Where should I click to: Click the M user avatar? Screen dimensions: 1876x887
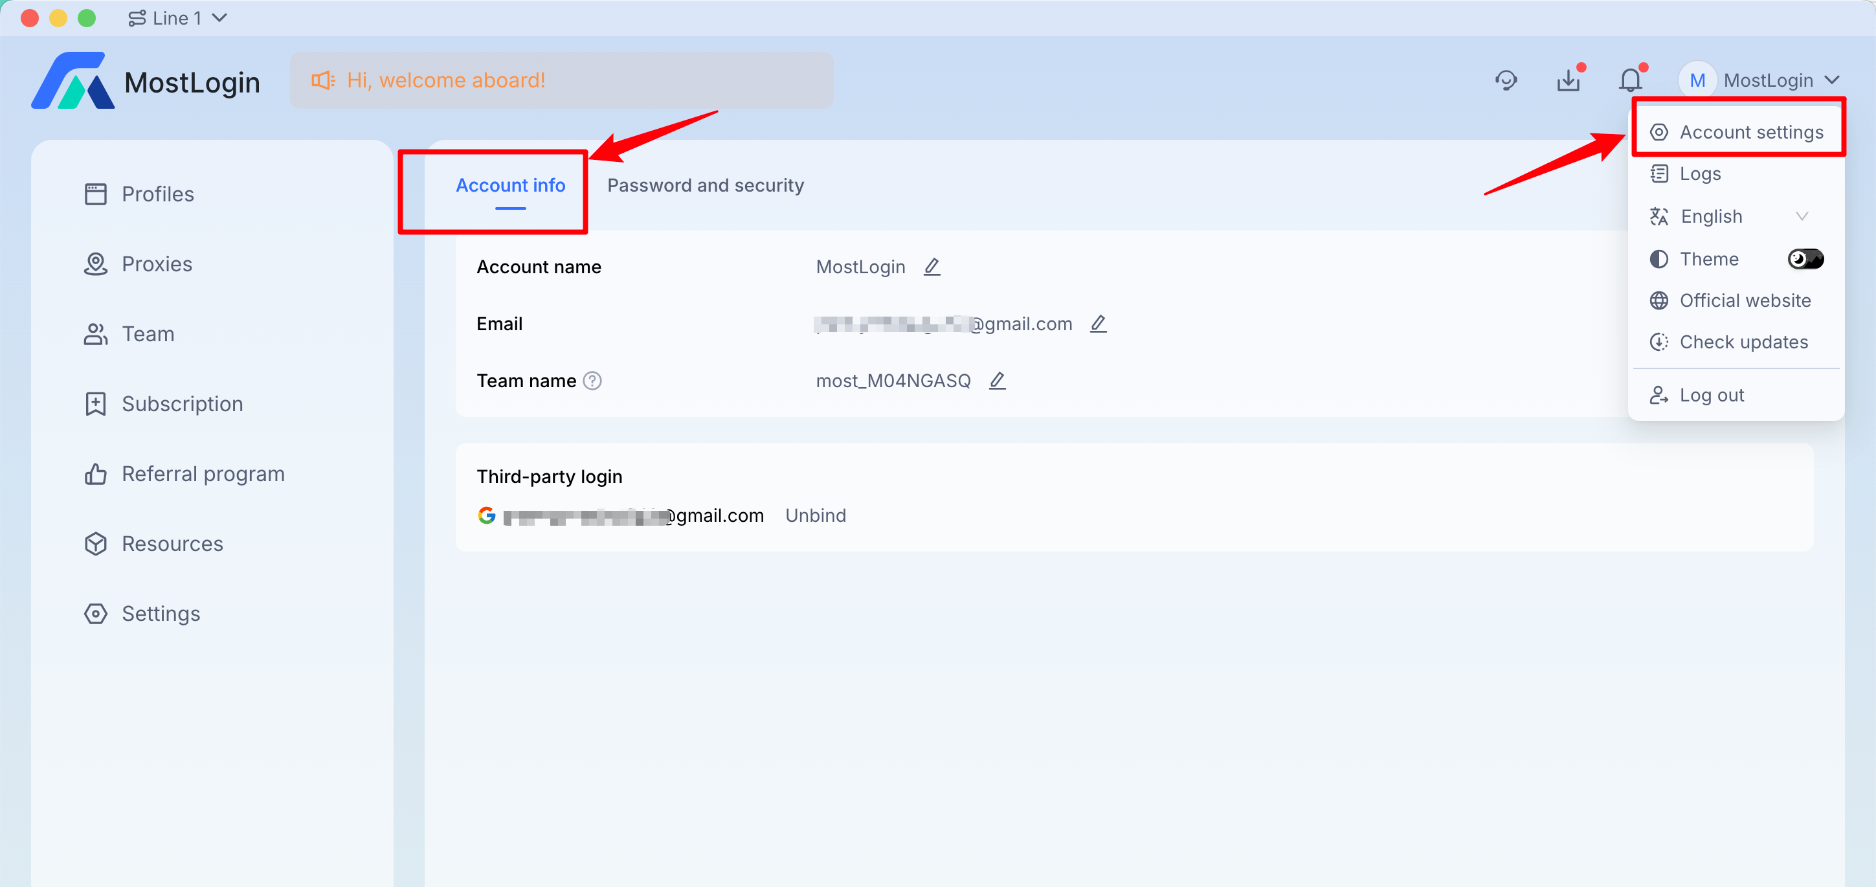pos(1697,80)
